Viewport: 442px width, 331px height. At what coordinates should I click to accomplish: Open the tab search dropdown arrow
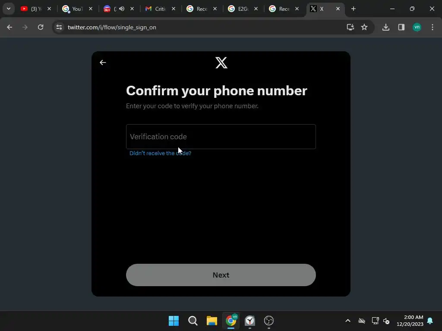coord(9,9)
